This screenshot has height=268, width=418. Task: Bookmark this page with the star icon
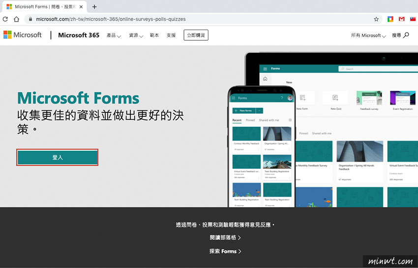[376, 19]
